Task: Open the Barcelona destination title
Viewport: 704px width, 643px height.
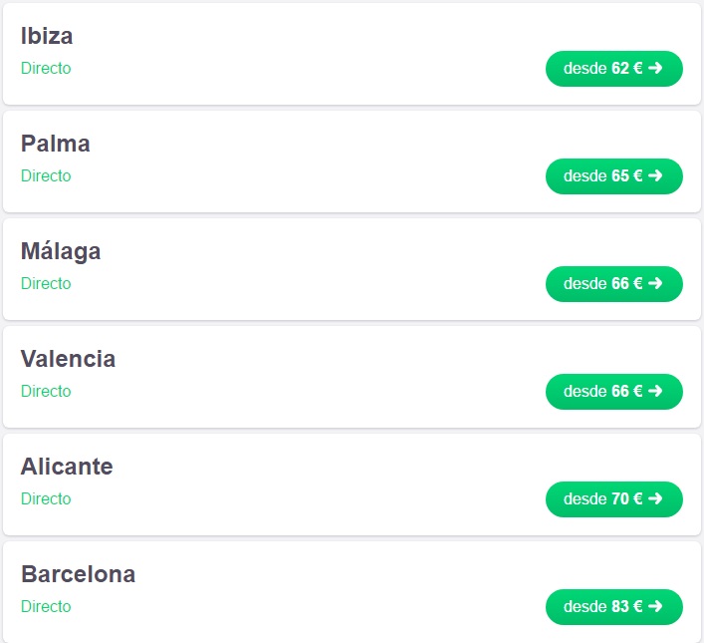Action: pos(78,574)
